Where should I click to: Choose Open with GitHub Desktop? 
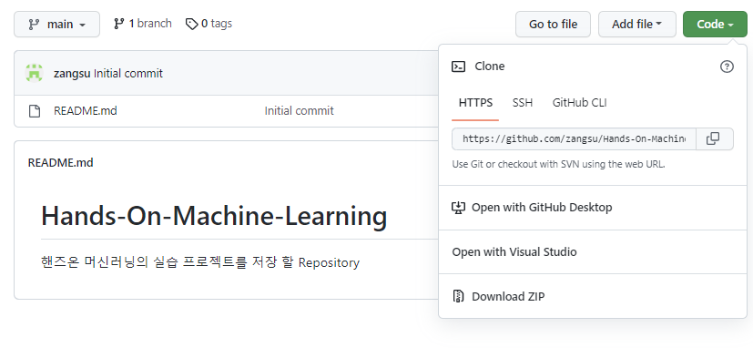pyautogui.click(x=593, y=208)
